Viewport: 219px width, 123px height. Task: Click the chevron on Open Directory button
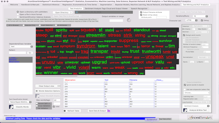pyautogui.click(x=71, y=13)
